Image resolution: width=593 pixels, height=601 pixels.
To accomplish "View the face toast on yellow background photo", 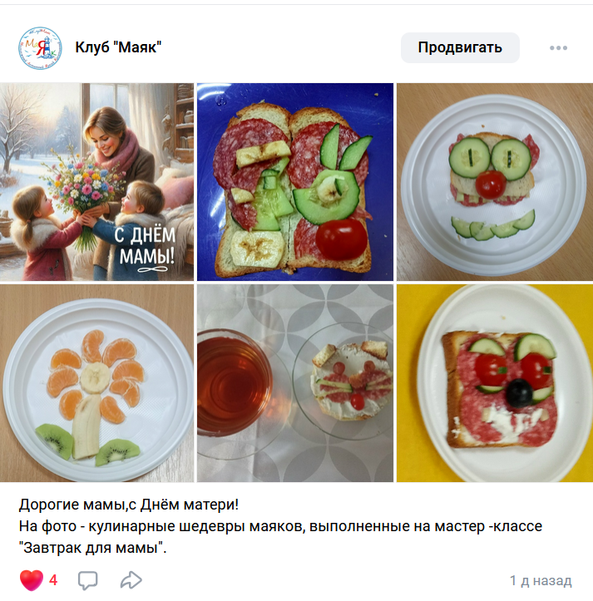I will [495, 383].
